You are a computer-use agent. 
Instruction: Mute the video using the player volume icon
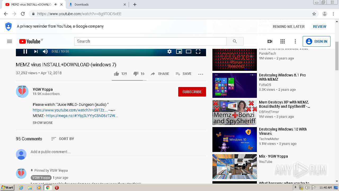(45, 51)
